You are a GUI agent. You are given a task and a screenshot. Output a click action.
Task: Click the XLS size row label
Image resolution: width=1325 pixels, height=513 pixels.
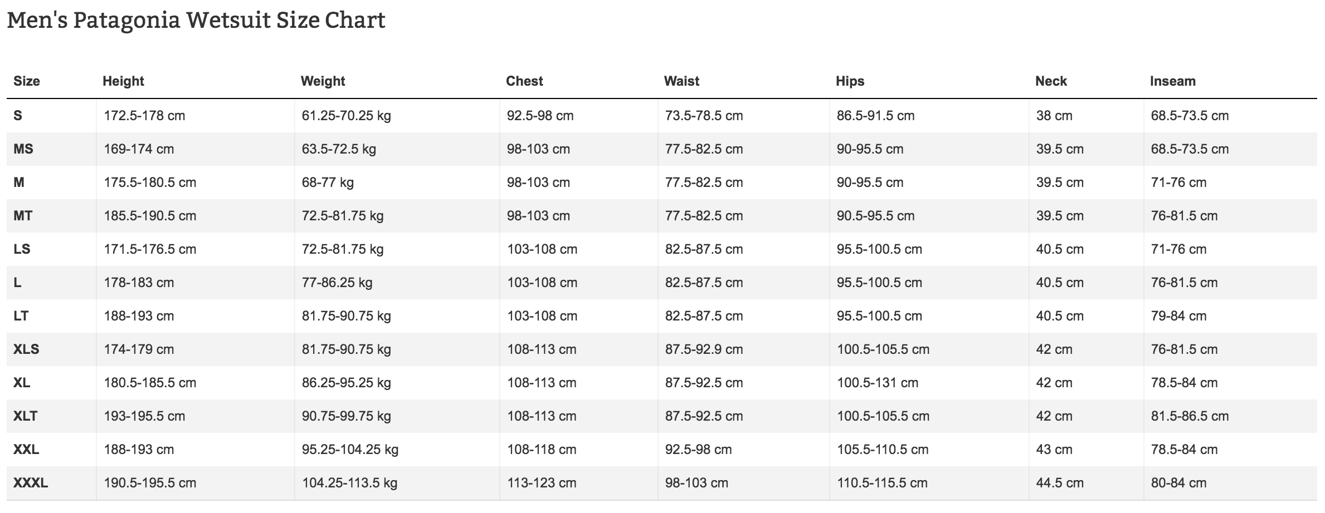[26, 349]
